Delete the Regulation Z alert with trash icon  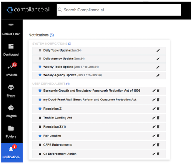coord(158,109)
